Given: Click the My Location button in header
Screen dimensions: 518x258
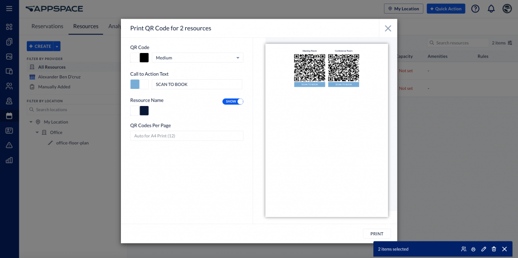Looking at the screenshot, I should [x=403, y=9].
